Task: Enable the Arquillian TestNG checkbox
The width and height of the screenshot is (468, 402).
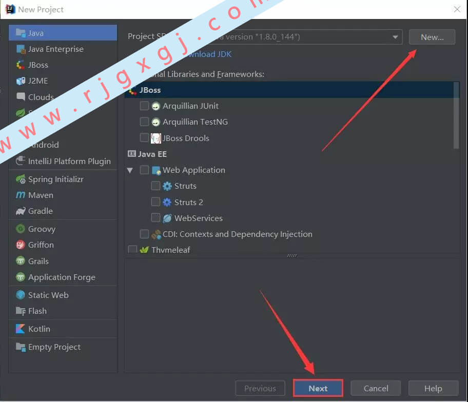Action: pos(144,122)
